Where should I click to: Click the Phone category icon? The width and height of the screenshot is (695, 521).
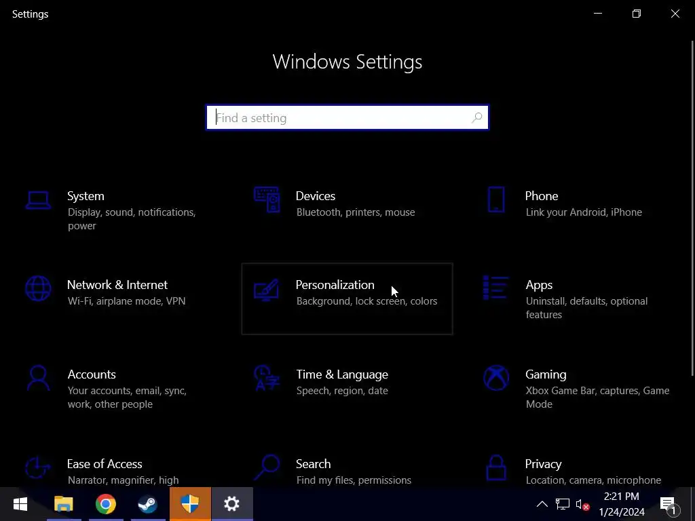(x=496, y=200)
